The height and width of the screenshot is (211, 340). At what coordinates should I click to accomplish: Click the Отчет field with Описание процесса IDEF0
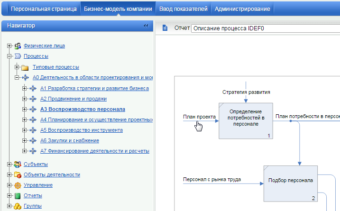tap(265, 28)
